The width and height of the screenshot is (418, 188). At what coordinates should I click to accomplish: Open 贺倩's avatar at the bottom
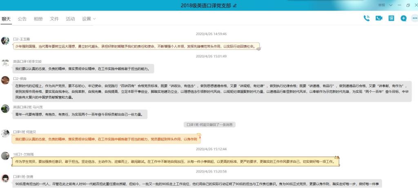[x=5, y=178]
